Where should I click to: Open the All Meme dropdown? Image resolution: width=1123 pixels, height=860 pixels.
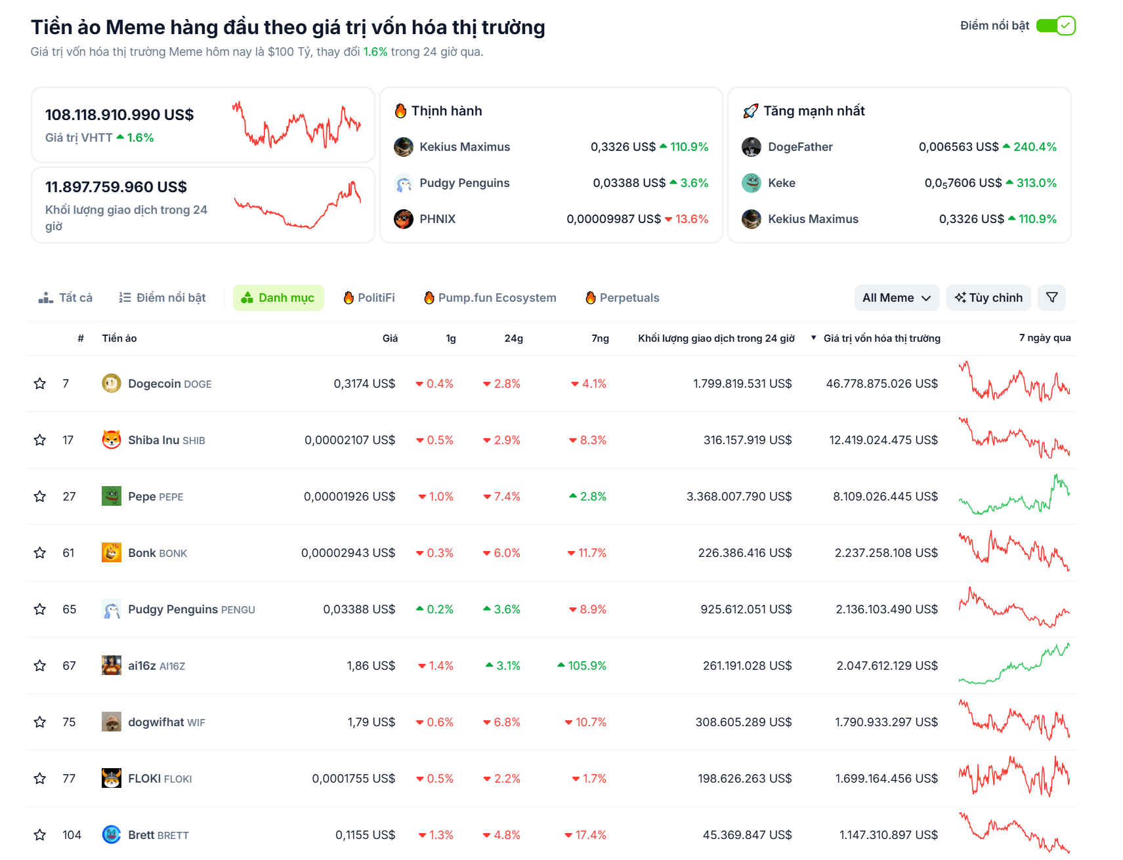point(897,298)
